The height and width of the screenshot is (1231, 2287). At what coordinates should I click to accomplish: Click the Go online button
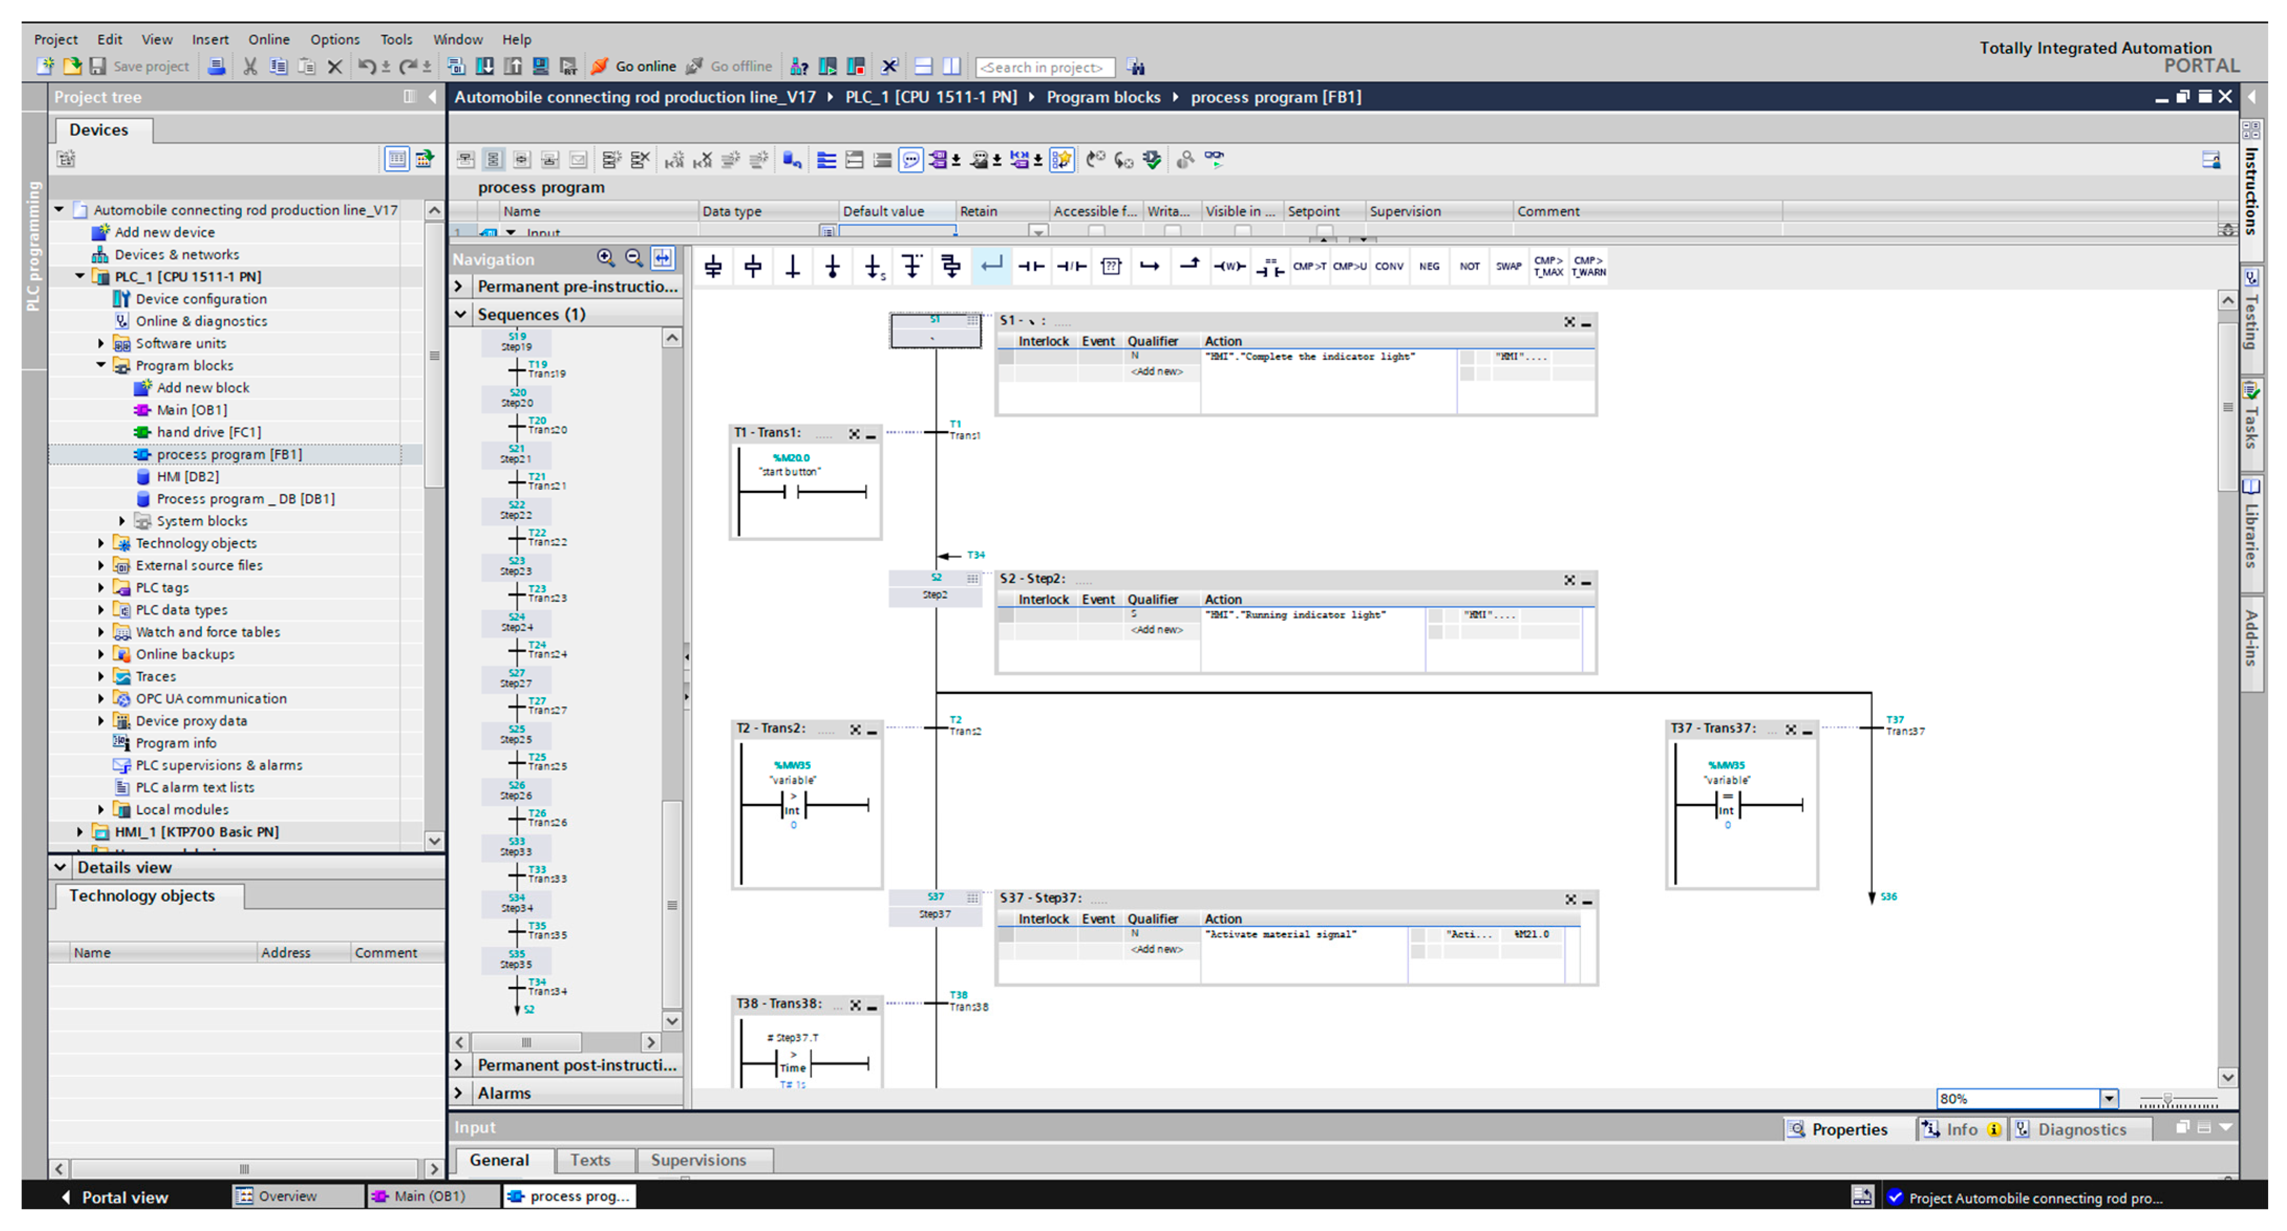click(x=634, y=67)
